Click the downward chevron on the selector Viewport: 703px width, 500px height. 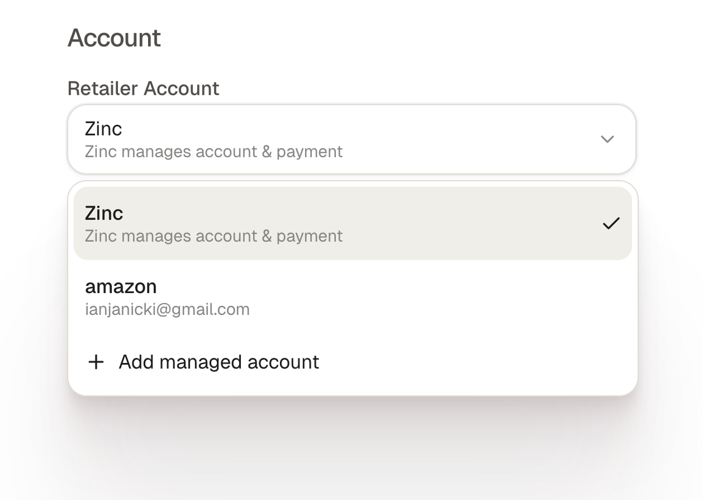click(x=608, y=139)
